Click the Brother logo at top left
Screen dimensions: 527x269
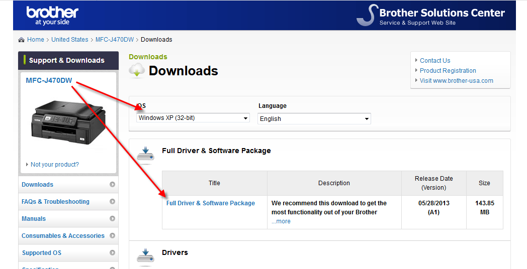coord(52,15)
